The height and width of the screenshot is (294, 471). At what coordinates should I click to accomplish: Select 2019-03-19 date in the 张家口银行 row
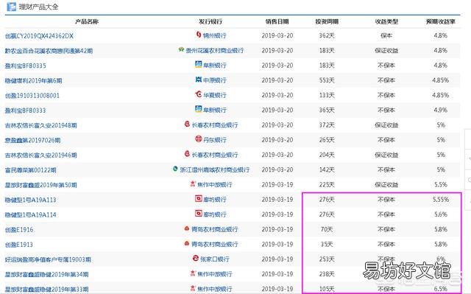[x=277, y=259]
